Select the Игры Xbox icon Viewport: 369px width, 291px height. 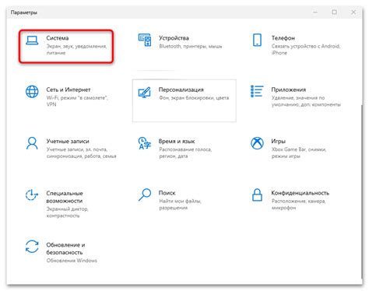pos(257,143)
